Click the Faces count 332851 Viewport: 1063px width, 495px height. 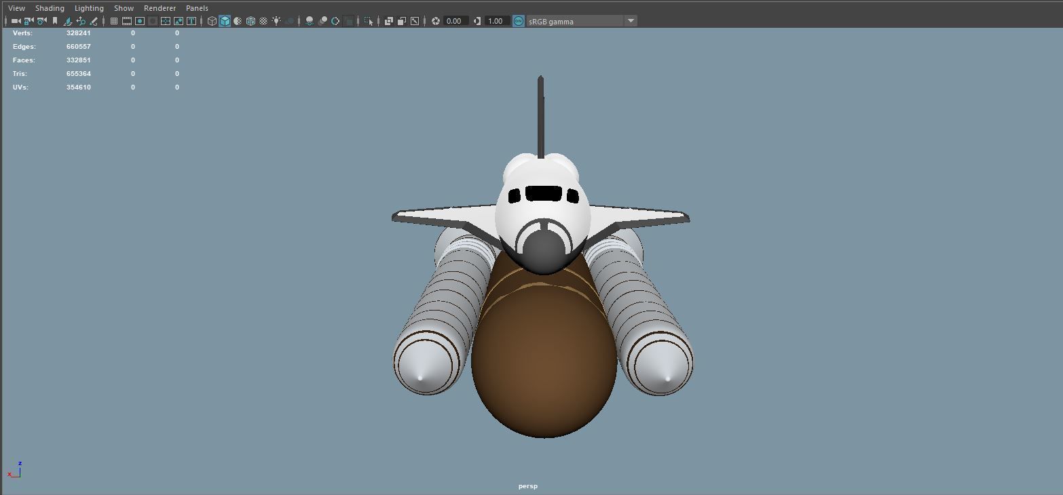(x=79, y=60)
